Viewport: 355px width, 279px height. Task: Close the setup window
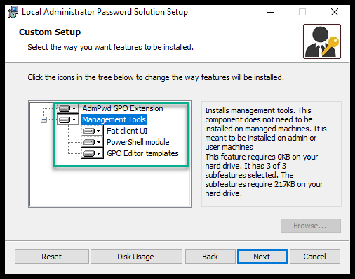pyautogui.click(x=335, y=12)
